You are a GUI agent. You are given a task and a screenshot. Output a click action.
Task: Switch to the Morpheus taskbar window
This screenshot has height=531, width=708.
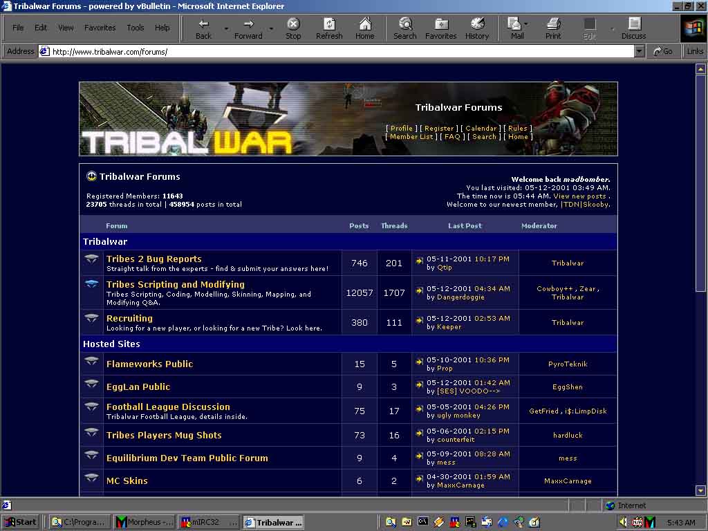coord(145,523)
